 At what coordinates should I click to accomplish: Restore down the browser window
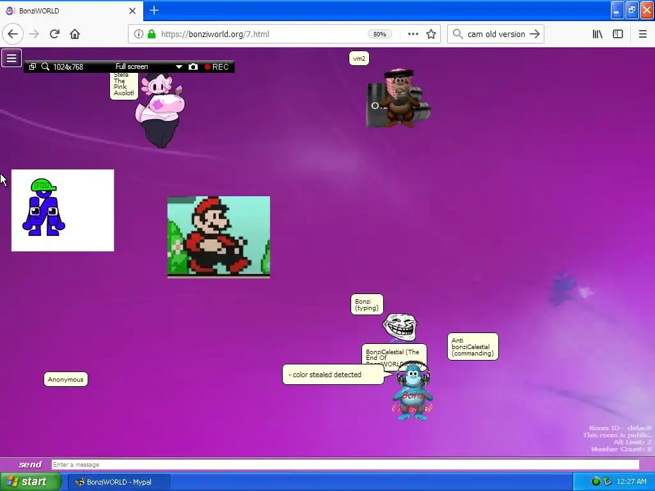(631, 10)
